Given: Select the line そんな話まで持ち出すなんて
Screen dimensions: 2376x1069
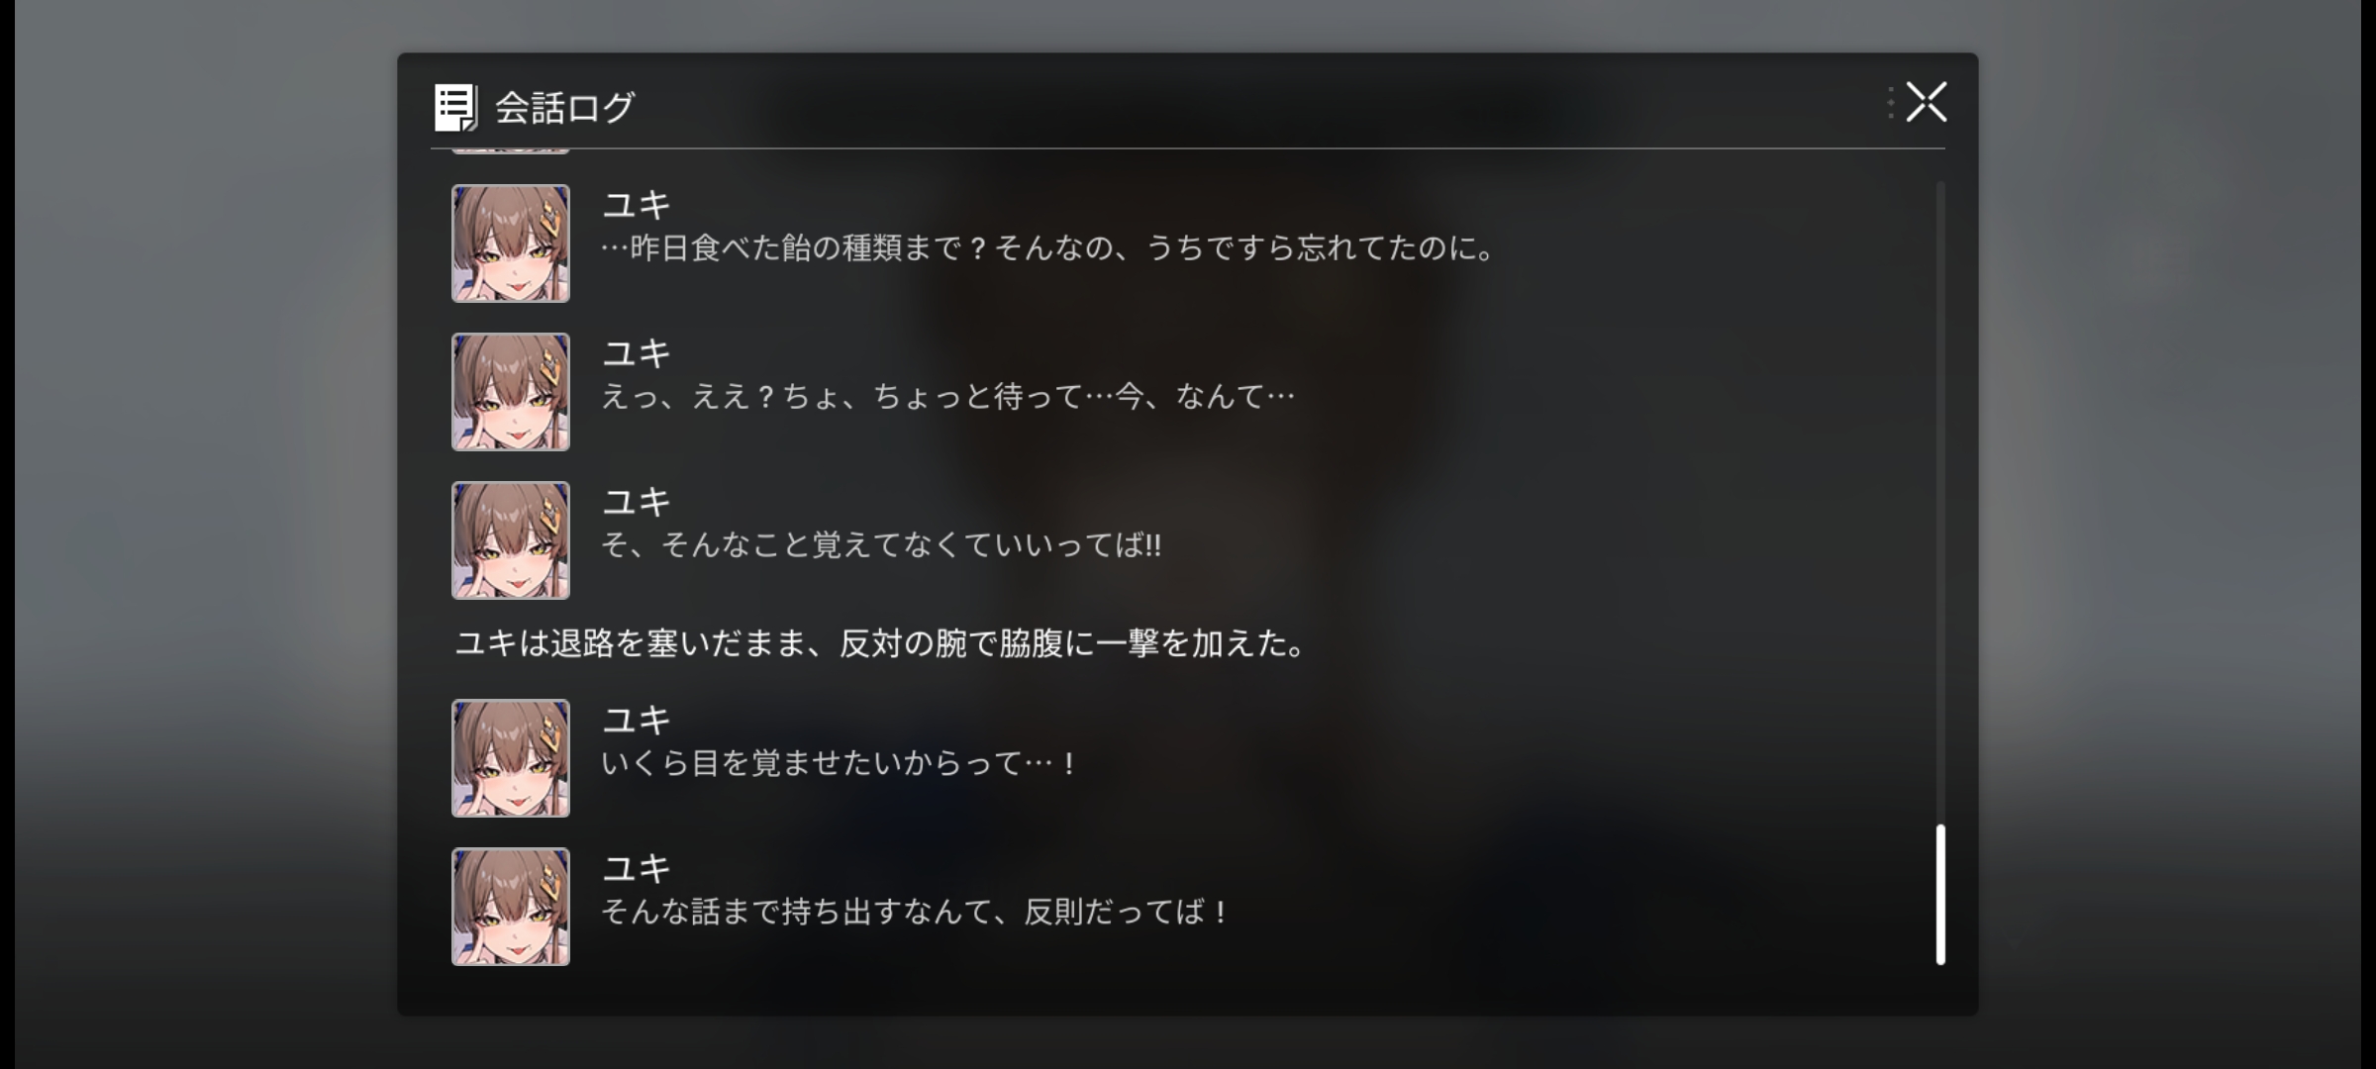Looking at the screenshot, I should point(915,911).
